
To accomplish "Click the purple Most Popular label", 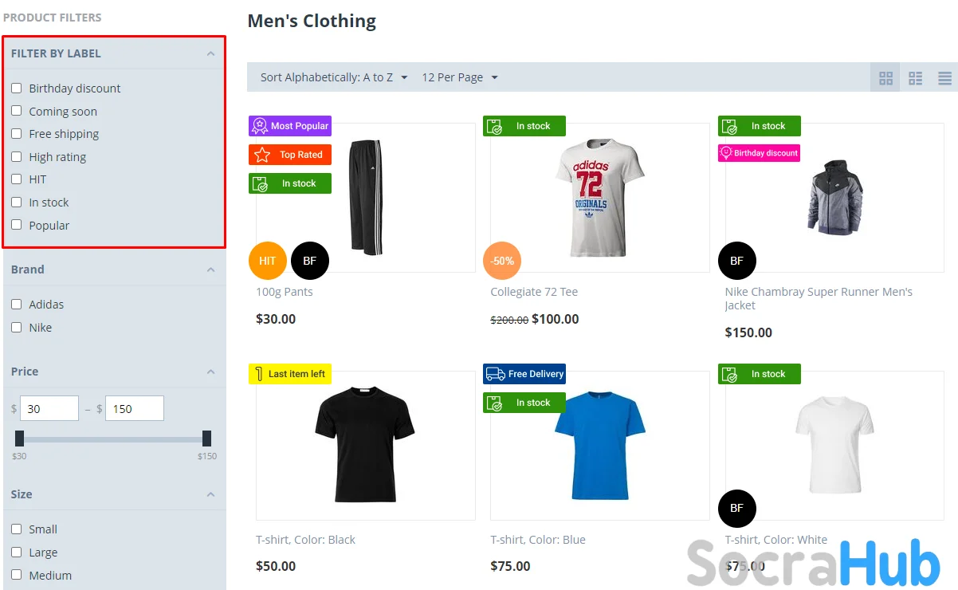I will pyautogui.click(x=290, y=126).
